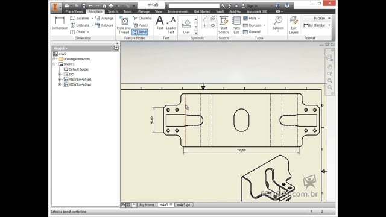Select the Leader Text tool

click(171, 25)
